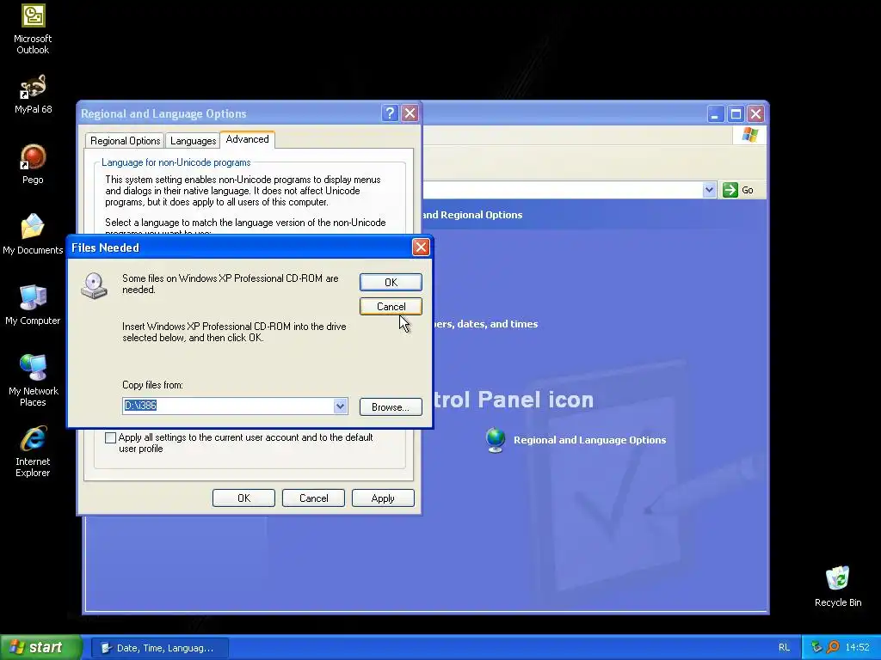
Task: Click Cancel in Files Needed dialog
Action: (391, 307)
